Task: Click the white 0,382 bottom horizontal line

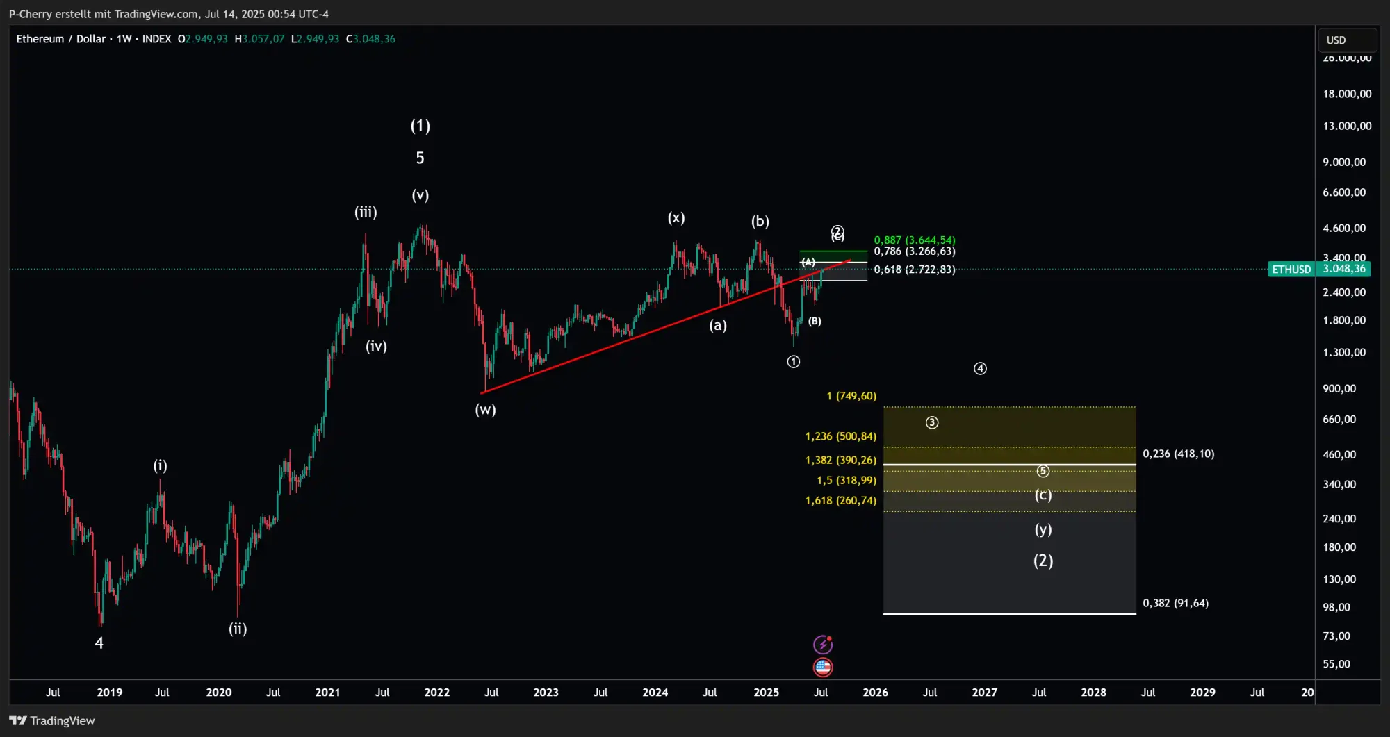Action: [1009, 614]
